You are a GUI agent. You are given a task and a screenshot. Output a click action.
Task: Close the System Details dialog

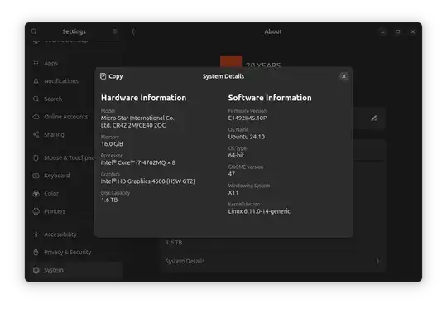[x=344, y=76]
